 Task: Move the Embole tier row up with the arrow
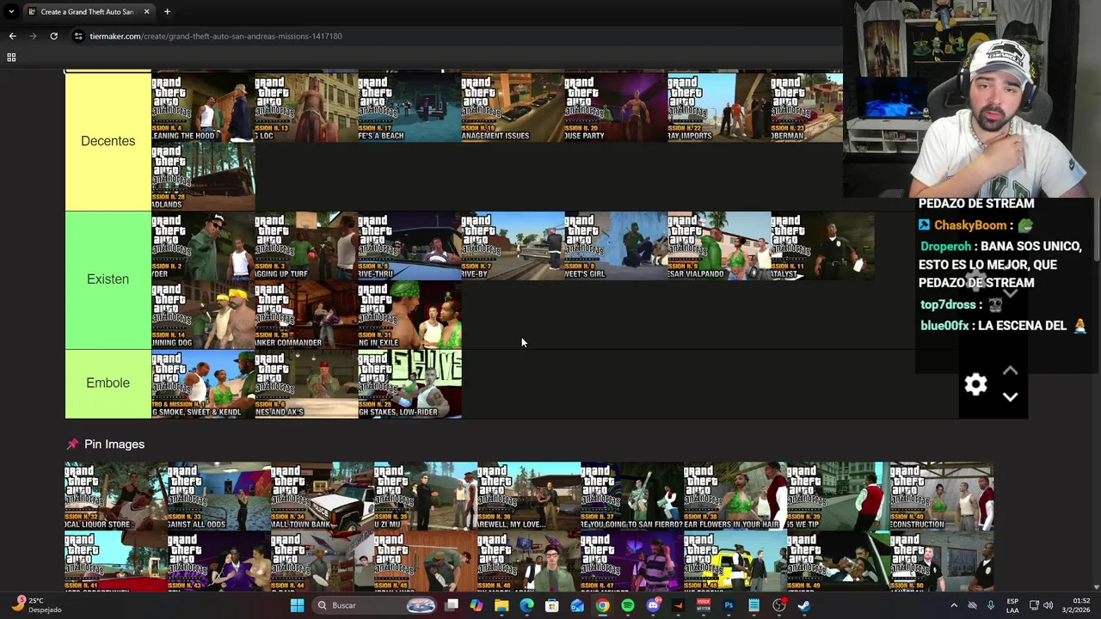pos(1010,371)
